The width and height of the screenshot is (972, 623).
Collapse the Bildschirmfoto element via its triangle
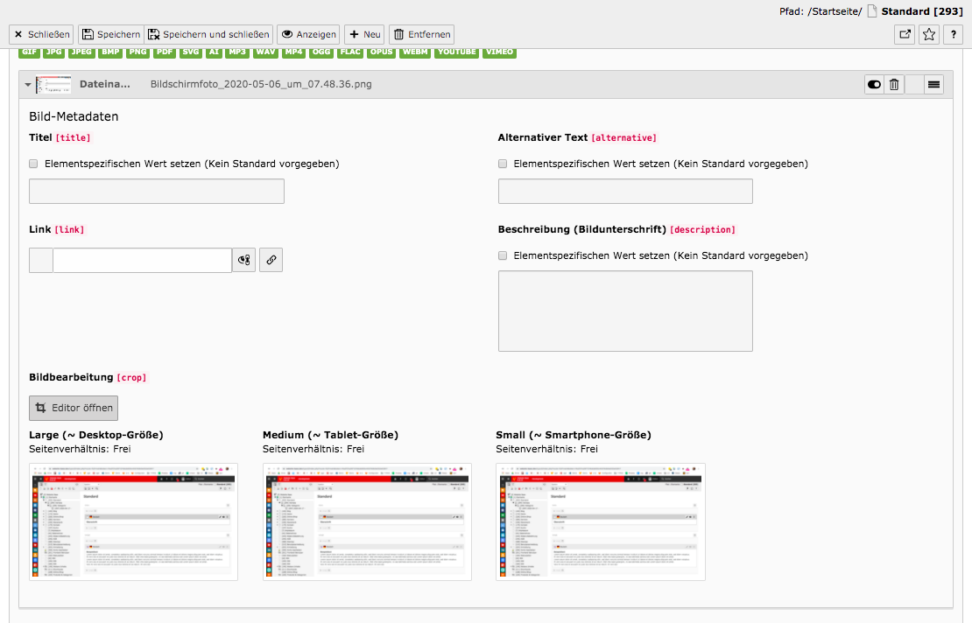27,84
